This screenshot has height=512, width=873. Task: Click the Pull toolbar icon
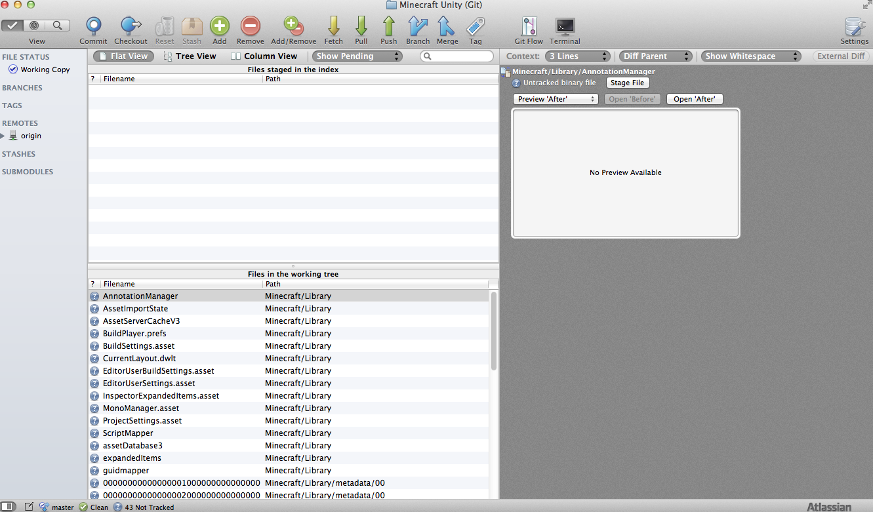[x=361, y=26]
